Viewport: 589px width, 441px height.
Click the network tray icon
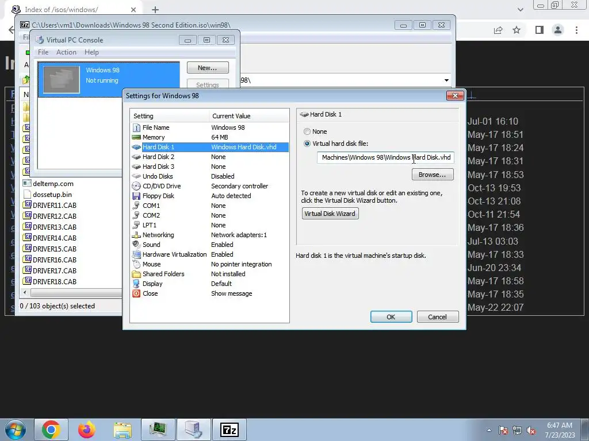[517, 430]
